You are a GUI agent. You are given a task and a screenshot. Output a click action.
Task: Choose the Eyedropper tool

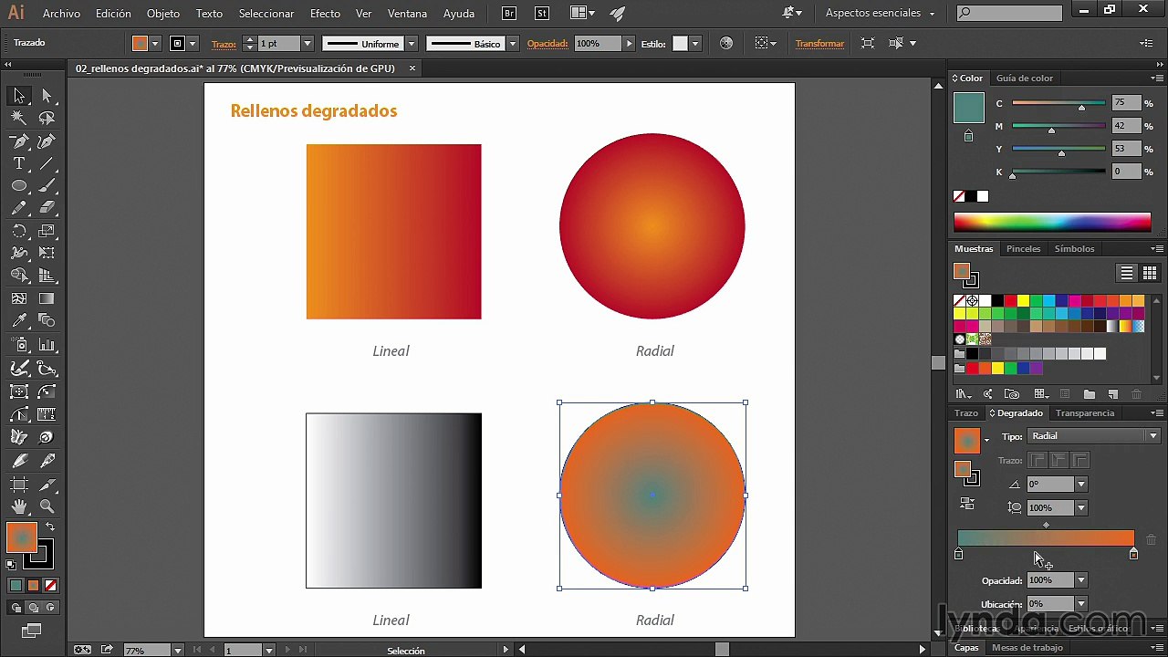(18, 321)
